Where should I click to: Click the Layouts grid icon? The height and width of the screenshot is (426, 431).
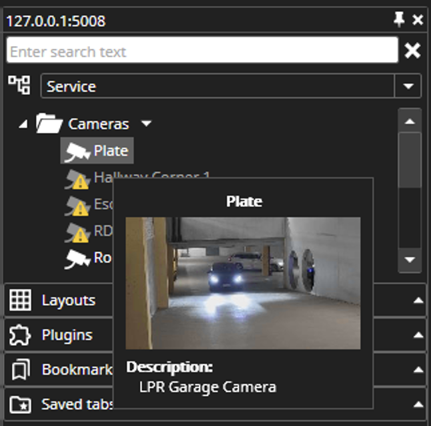[x=20, y=301]
